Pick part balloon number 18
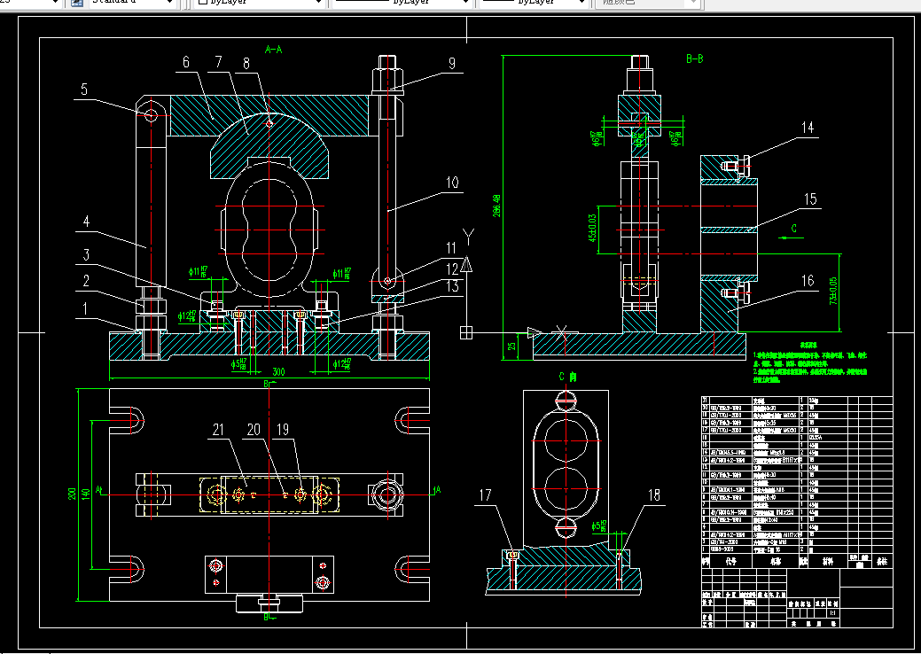Image resolution: width=921 pixels, height=654 pixels. (654, 494)
